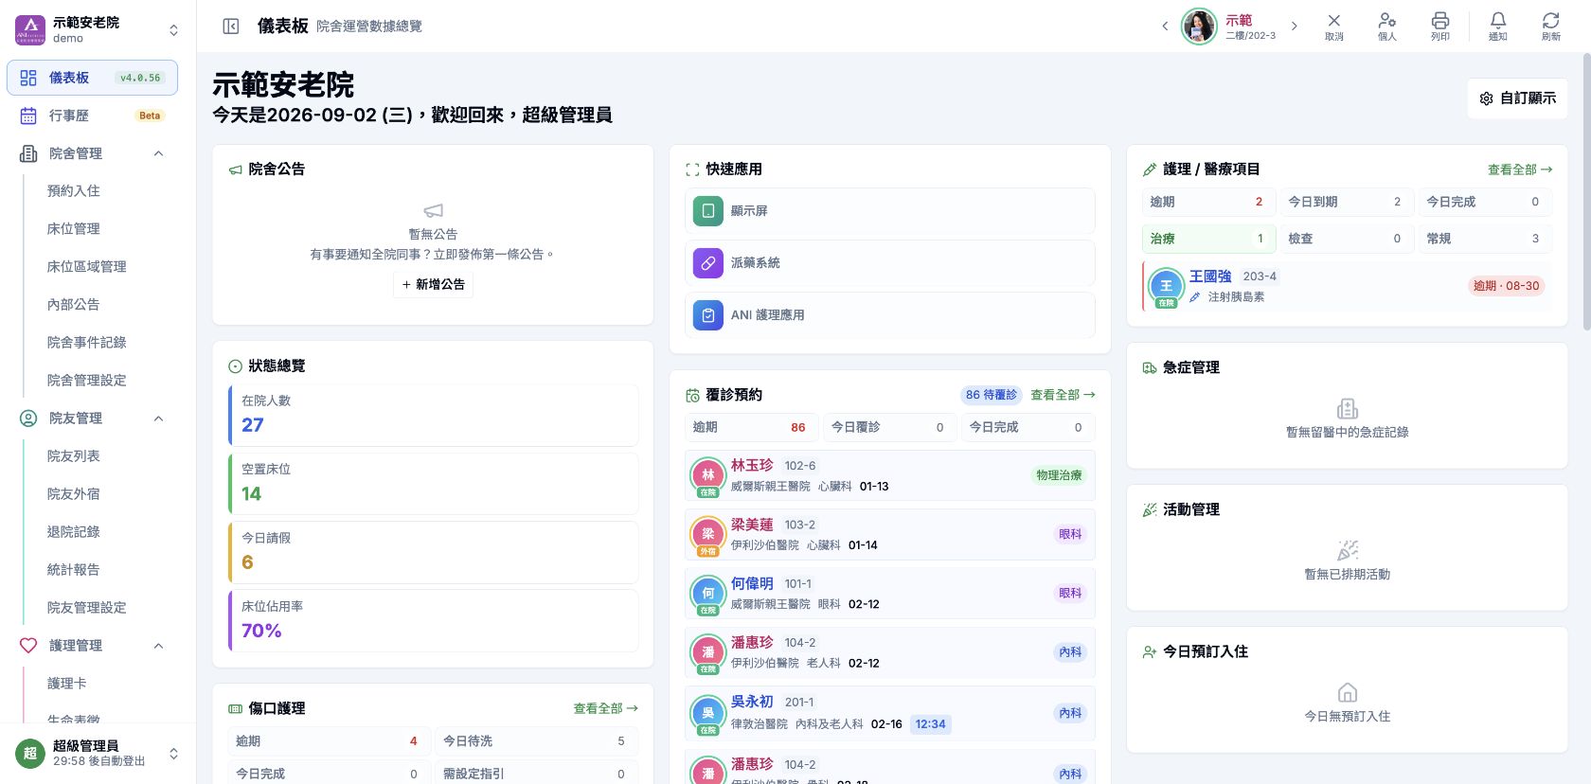Open 統計報告 in the sidebar
The height and width of the screenshot is (784, 1591).
(74, 570)
